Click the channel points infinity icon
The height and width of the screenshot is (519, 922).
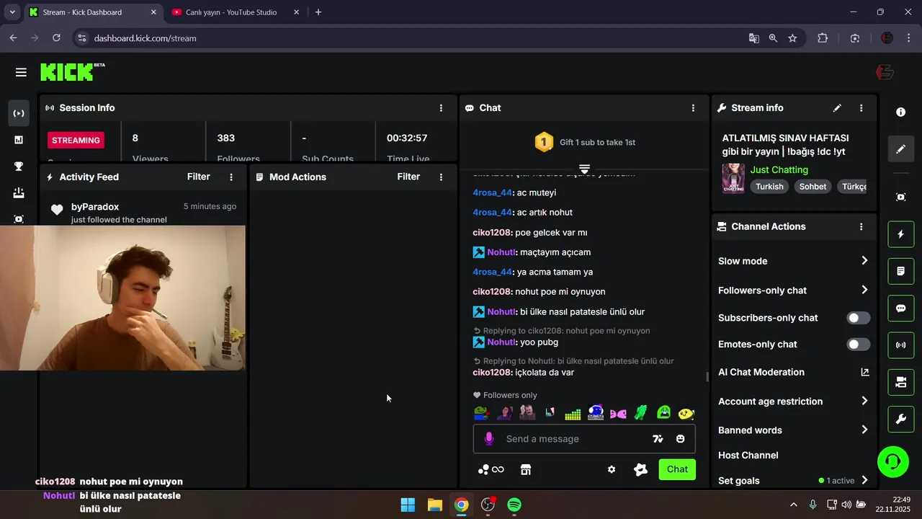(491, 469)
